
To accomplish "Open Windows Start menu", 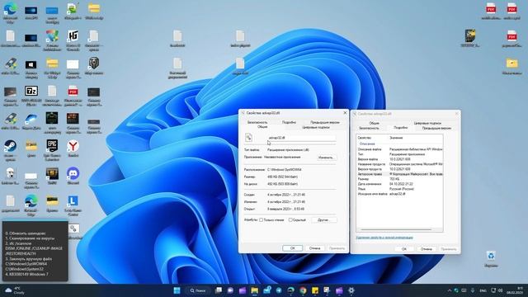I will 177,290.
